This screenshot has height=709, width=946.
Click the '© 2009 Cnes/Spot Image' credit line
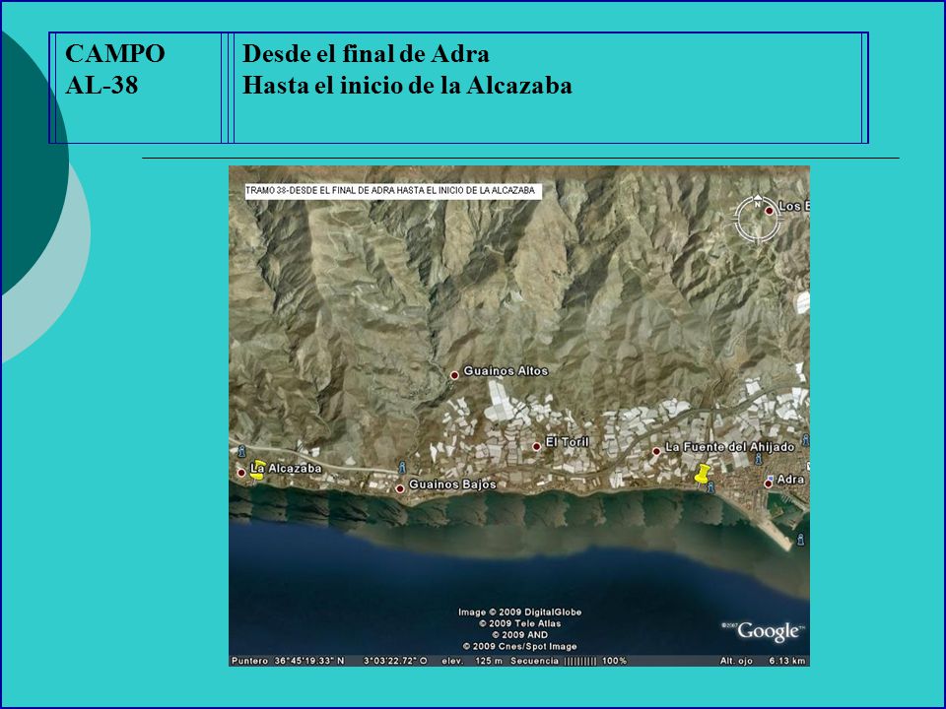coord(519,646)
